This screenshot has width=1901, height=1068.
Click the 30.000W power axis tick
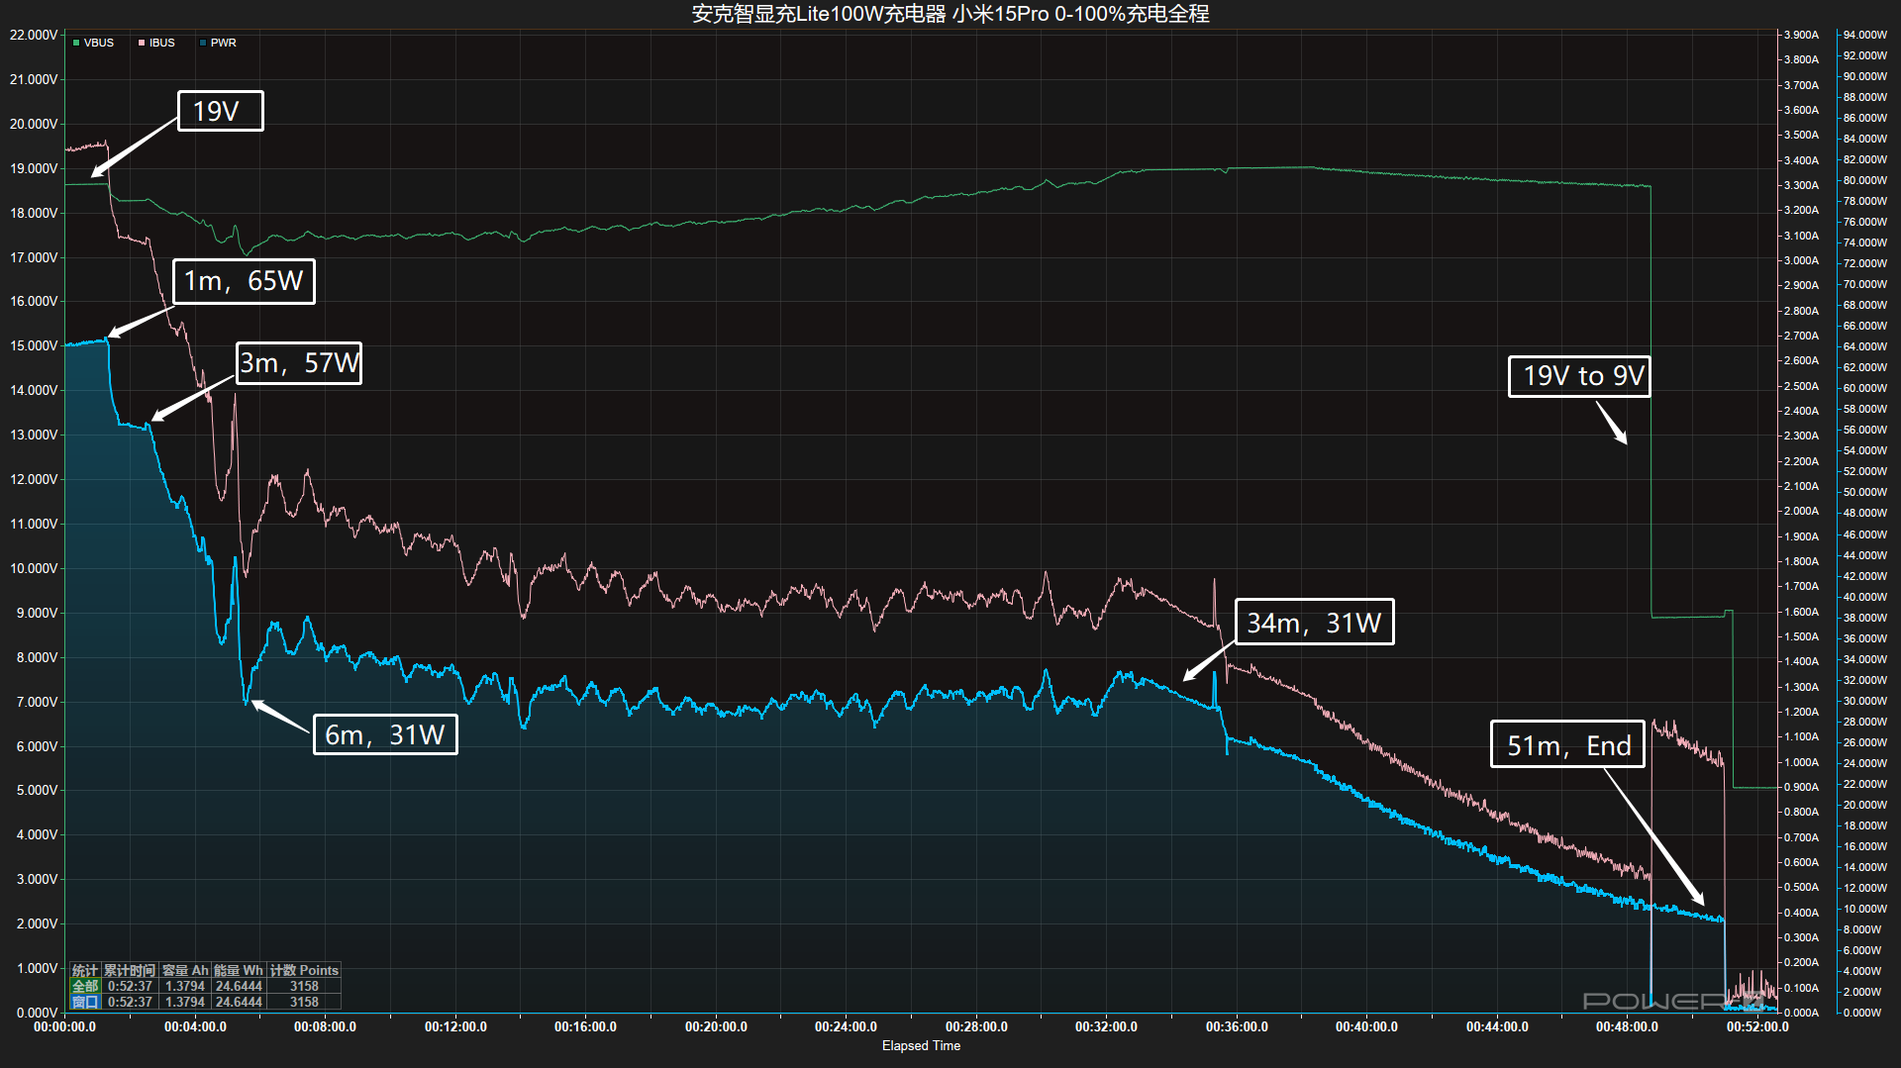click(1865, 701)
